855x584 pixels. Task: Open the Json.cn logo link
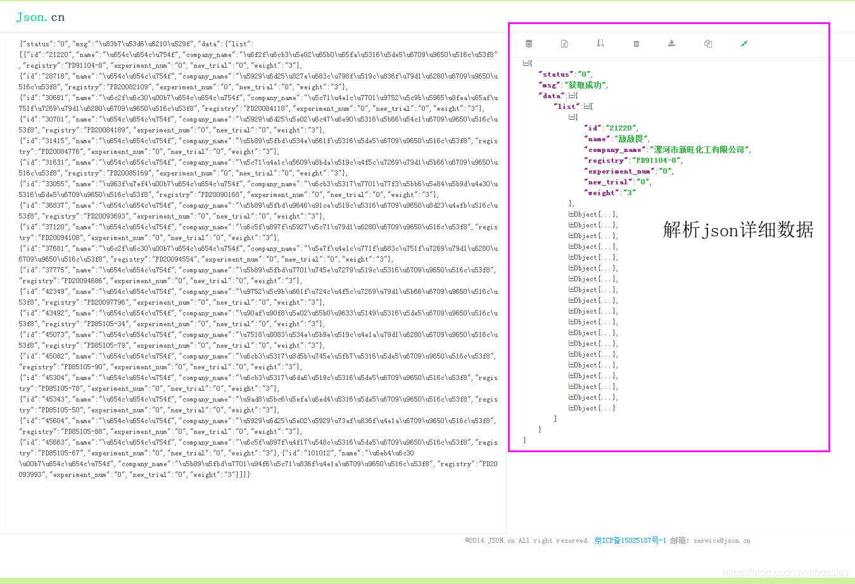tap(41, 17)
